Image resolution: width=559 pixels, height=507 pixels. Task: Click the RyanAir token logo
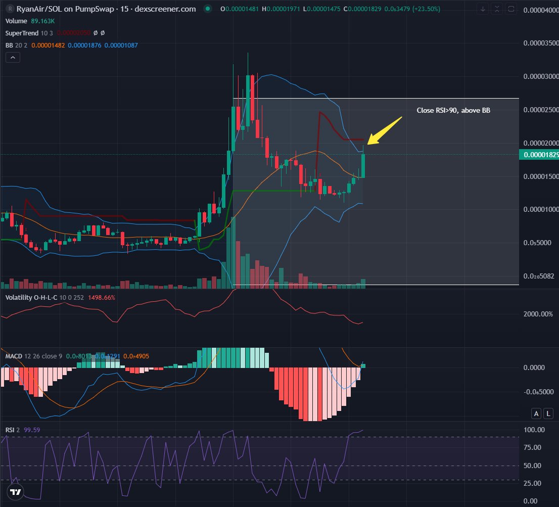tap(10, 9)
